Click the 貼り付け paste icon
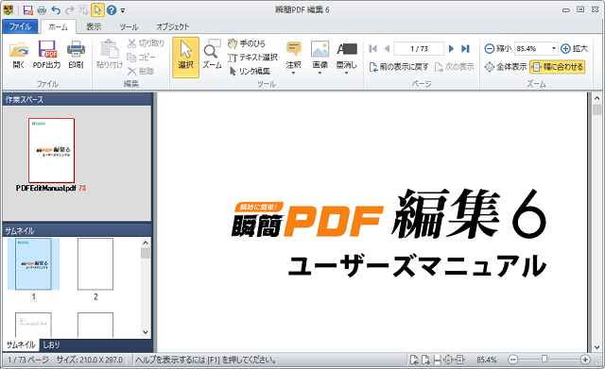Viewport: 605px width, 369px height. (110, 55)
